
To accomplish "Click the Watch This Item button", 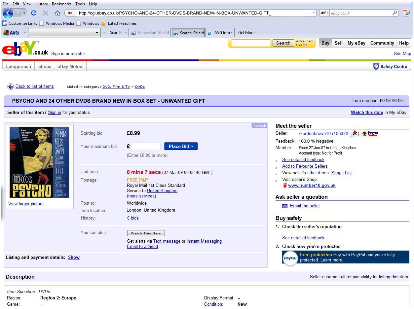I will [146, 233].
